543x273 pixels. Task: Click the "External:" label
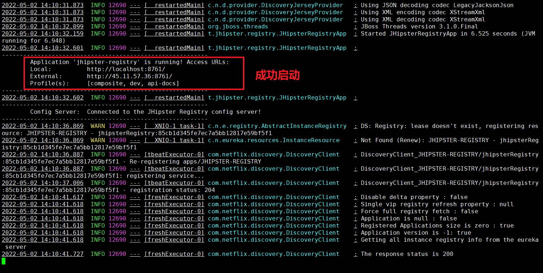pos(46,76)
